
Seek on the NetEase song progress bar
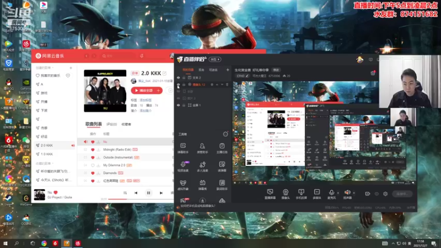(141, 199)
